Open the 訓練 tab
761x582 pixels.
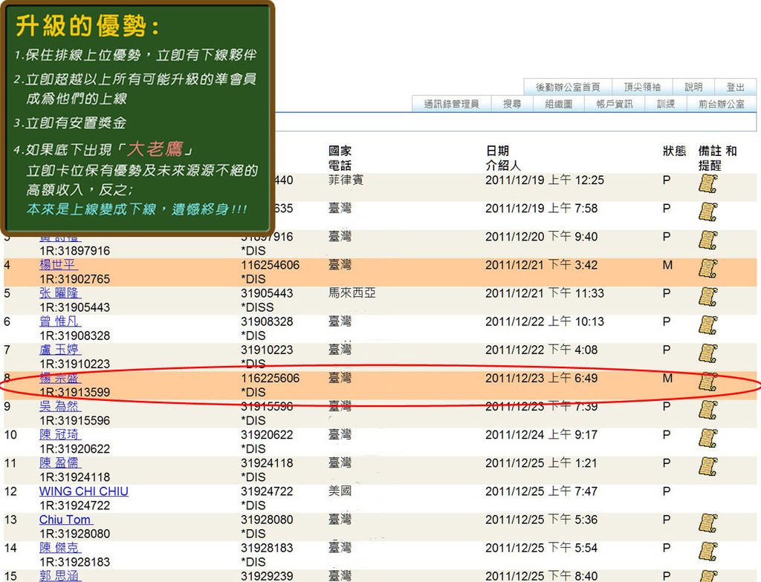point(666,104)
